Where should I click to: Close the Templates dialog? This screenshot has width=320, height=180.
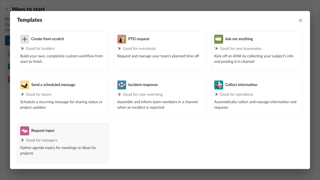(300, 20)
